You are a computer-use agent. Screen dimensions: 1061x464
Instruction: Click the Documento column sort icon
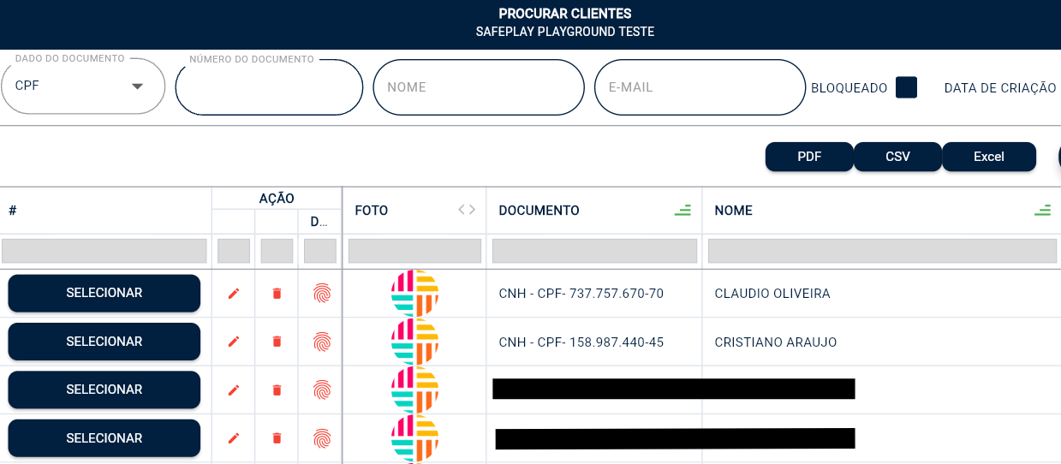click(x=682, y=211)
